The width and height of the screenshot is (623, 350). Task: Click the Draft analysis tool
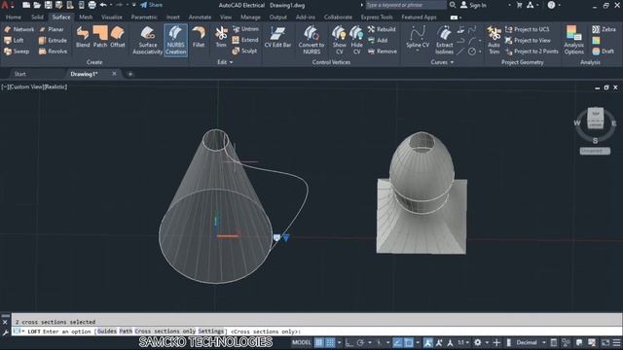click(604, 52)
